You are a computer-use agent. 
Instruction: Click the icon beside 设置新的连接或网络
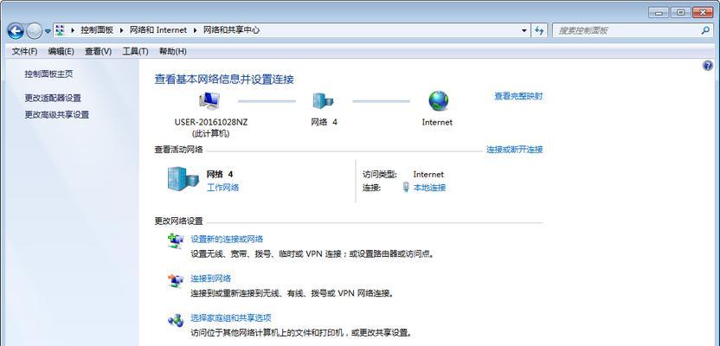[176, 241]
